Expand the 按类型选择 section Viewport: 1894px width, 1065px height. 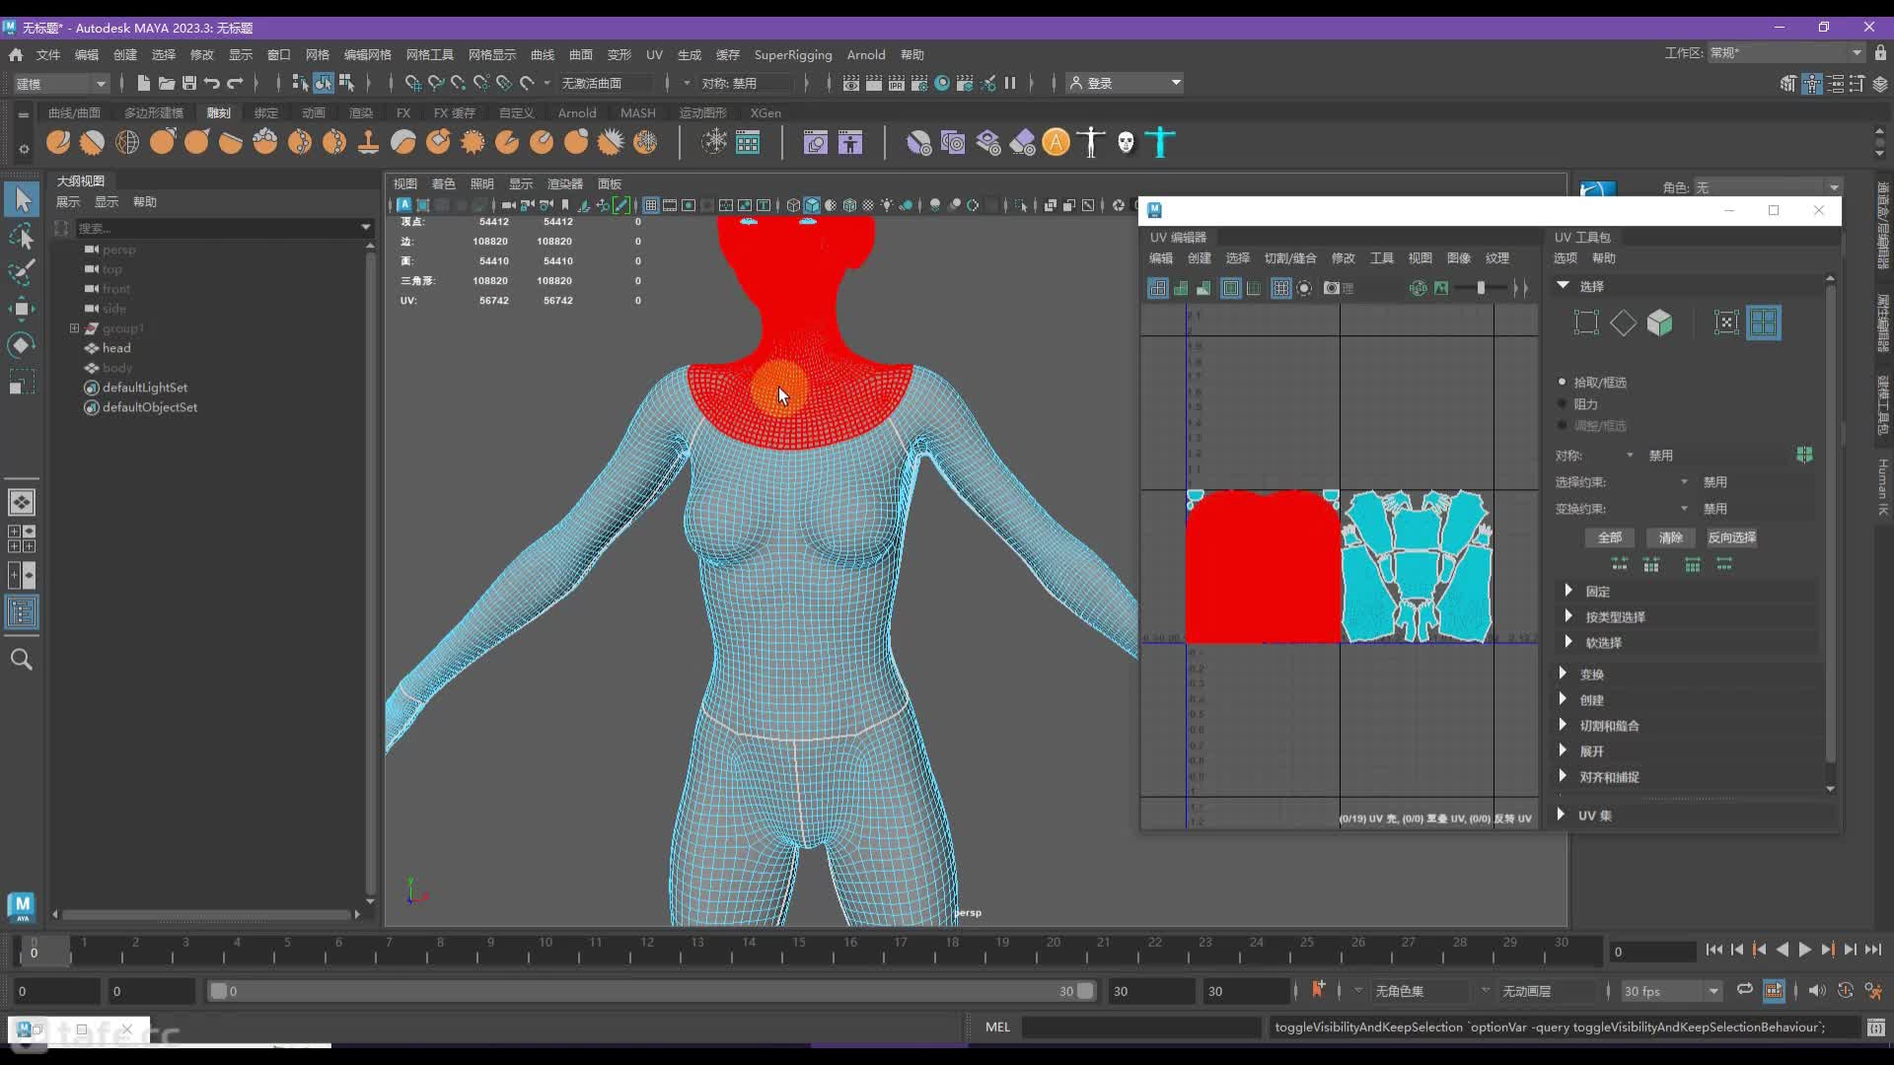pos(1568,616)
